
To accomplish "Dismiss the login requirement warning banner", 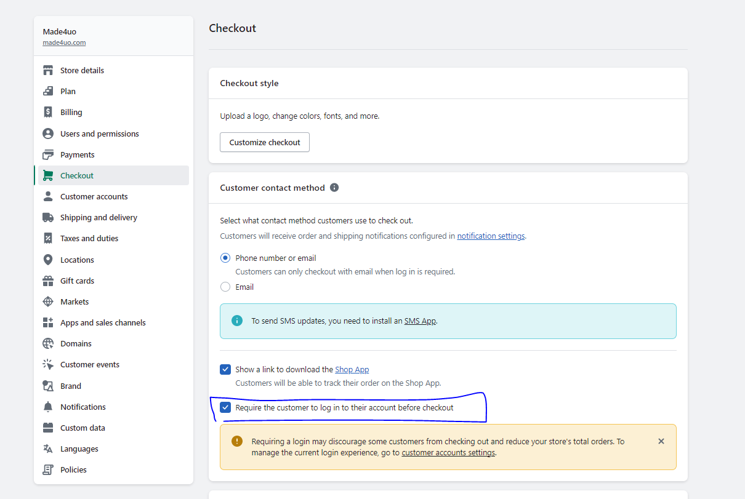I will 661,441.
